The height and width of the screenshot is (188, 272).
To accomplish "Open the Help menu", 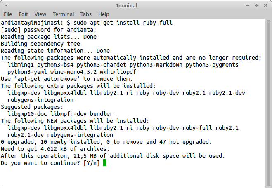I will [x=104, y=14].
